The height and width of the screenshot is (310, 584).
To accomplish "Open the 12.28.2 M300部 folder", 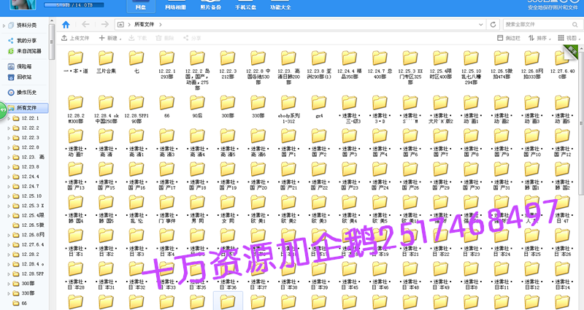I will click(x=76, y=109).
